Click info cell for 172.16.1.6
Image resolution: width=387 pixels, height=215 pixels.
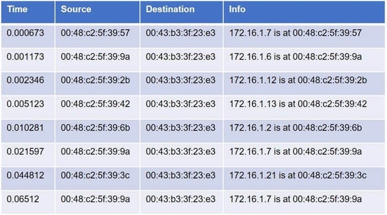304,60
